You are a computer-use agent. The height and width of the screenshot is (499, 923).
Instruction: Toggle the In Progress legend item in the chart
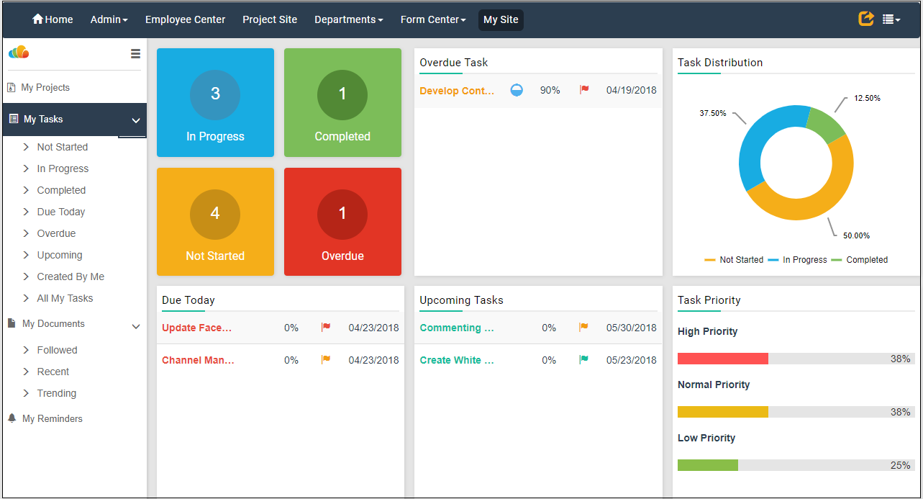[x=798, y=260]
